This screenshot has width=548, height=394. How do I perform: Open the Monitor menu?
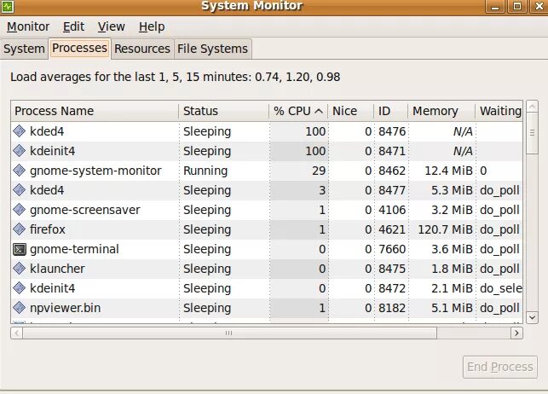[x=28, y=26]
